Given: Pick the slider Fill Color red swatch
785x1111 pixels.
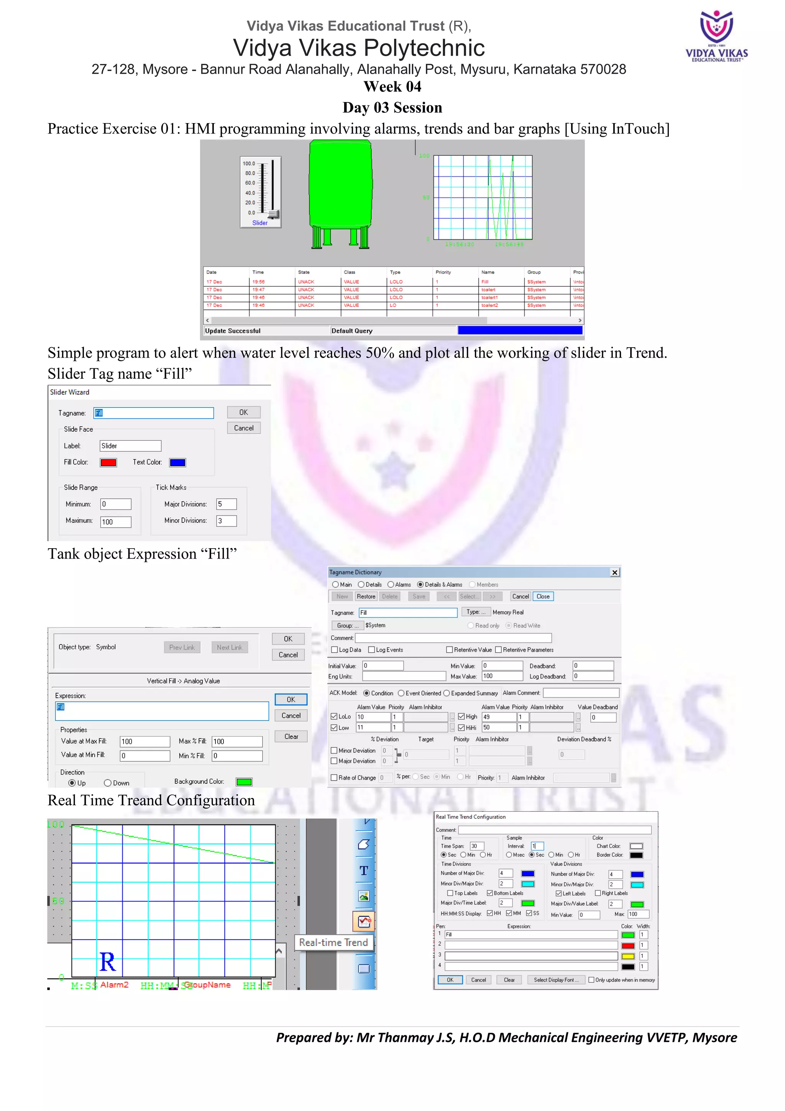Looking at the screenshot, I should point(108,463).
